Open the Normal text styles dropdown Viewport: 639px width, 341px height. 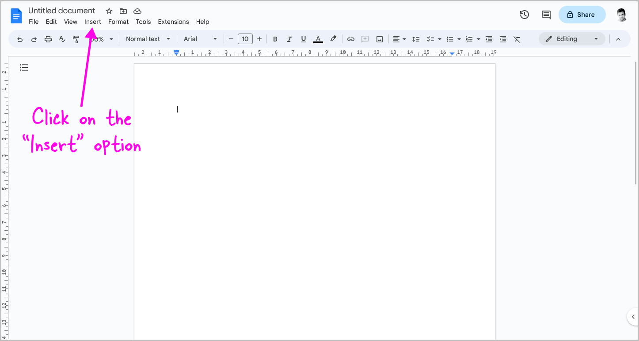(148, 39)
